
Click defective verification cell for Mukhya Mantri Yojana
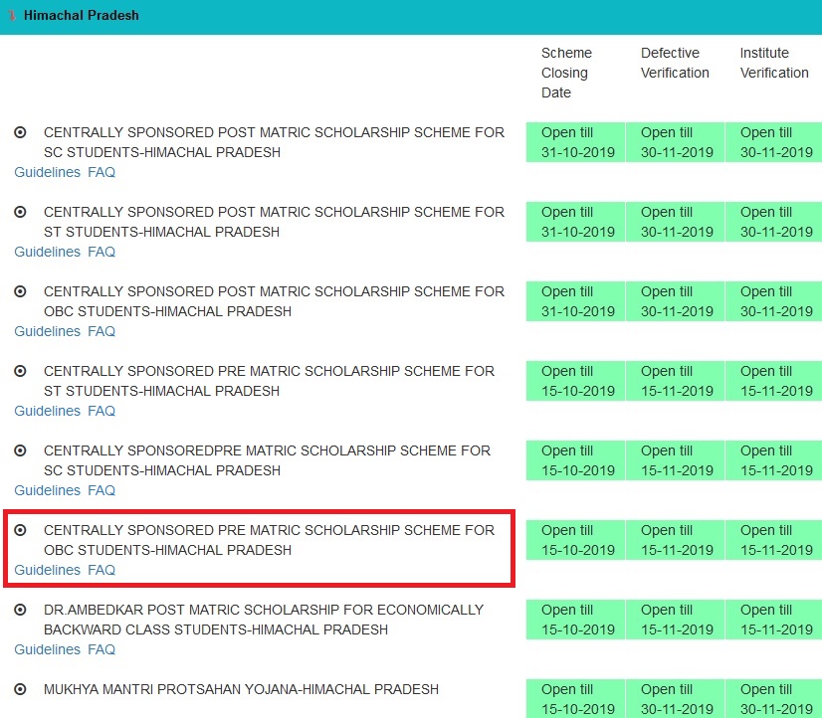[675, 699]
